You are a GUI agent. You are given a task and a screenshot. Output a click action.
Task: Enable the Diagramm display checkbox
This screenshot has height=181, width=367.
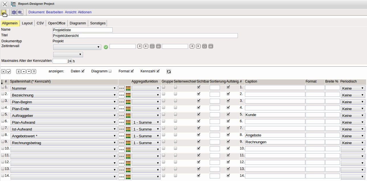pyautogui.click(x=110, y=71)
